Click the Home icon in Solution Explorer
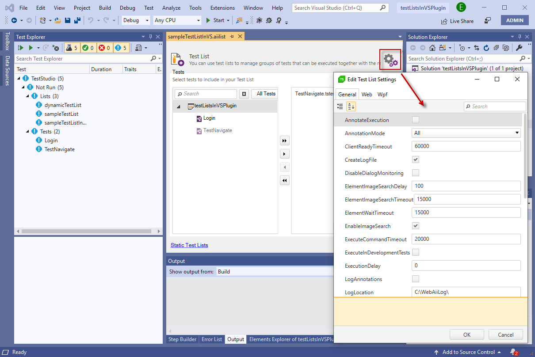Screen dimensions: 535x357 point(433,48)
